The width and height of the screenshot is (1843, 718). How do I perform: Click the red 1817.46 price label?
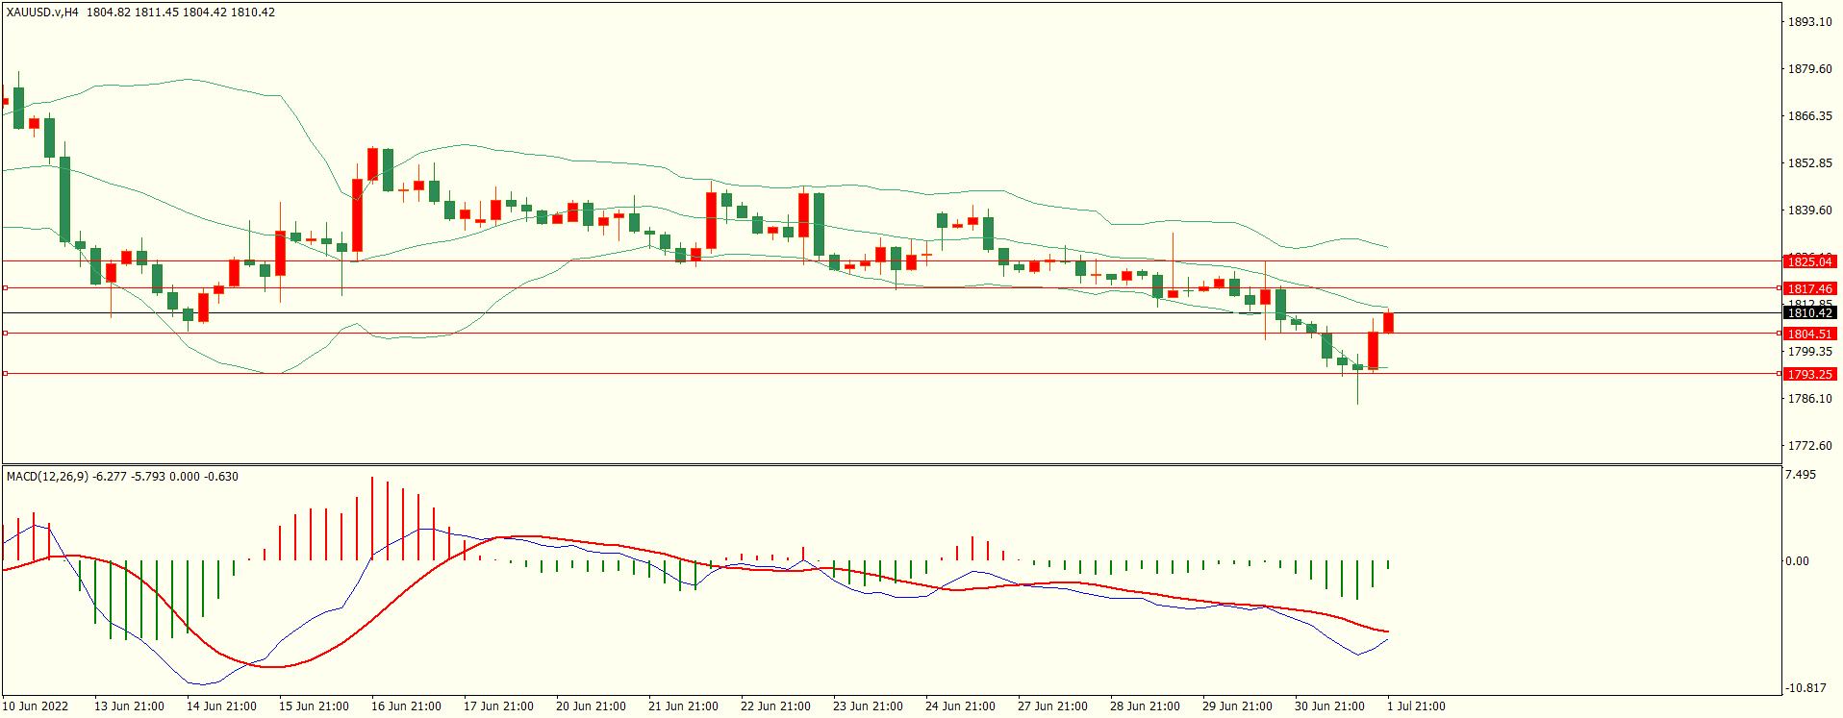click(x=1809, y=288)
